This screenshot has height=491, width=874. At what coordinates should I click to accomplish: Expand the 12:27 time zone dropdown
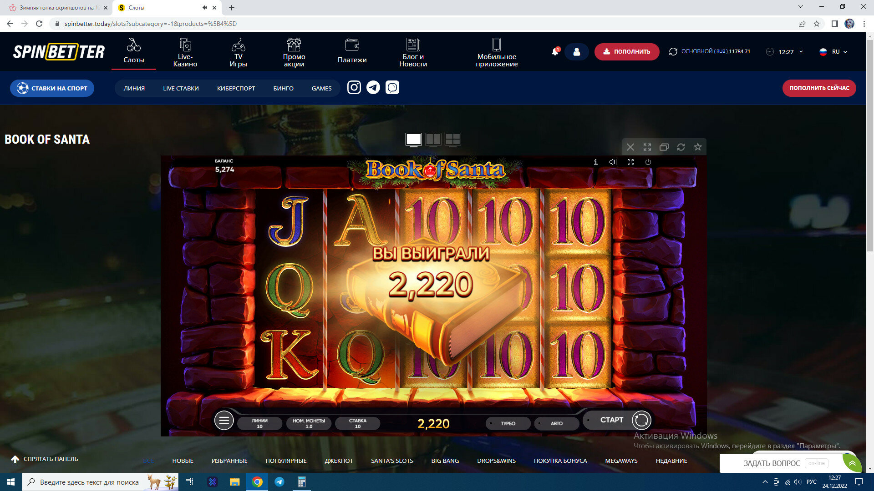pos(786,52)
